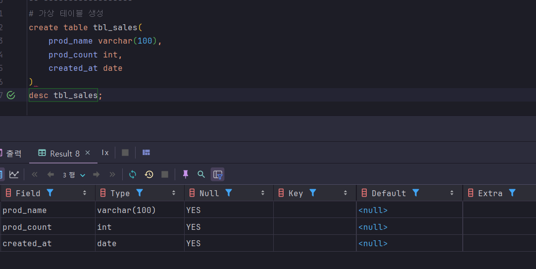Click the Extra column header
Viewport: 536px width, 269px height.
(489, 193)
